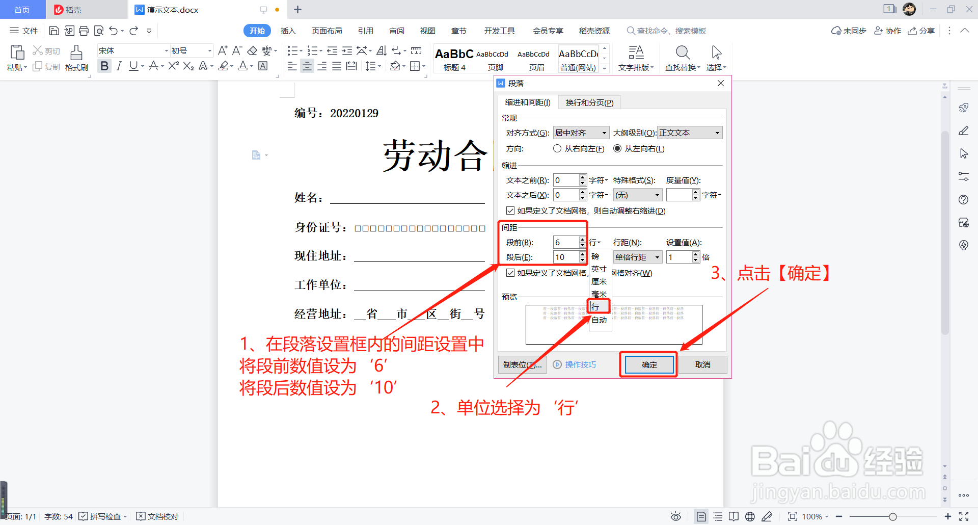Select Align Left paragraph icon
The height and width of the screenshot is (525, 978).
pyautogui.click(x=292, y=66)
